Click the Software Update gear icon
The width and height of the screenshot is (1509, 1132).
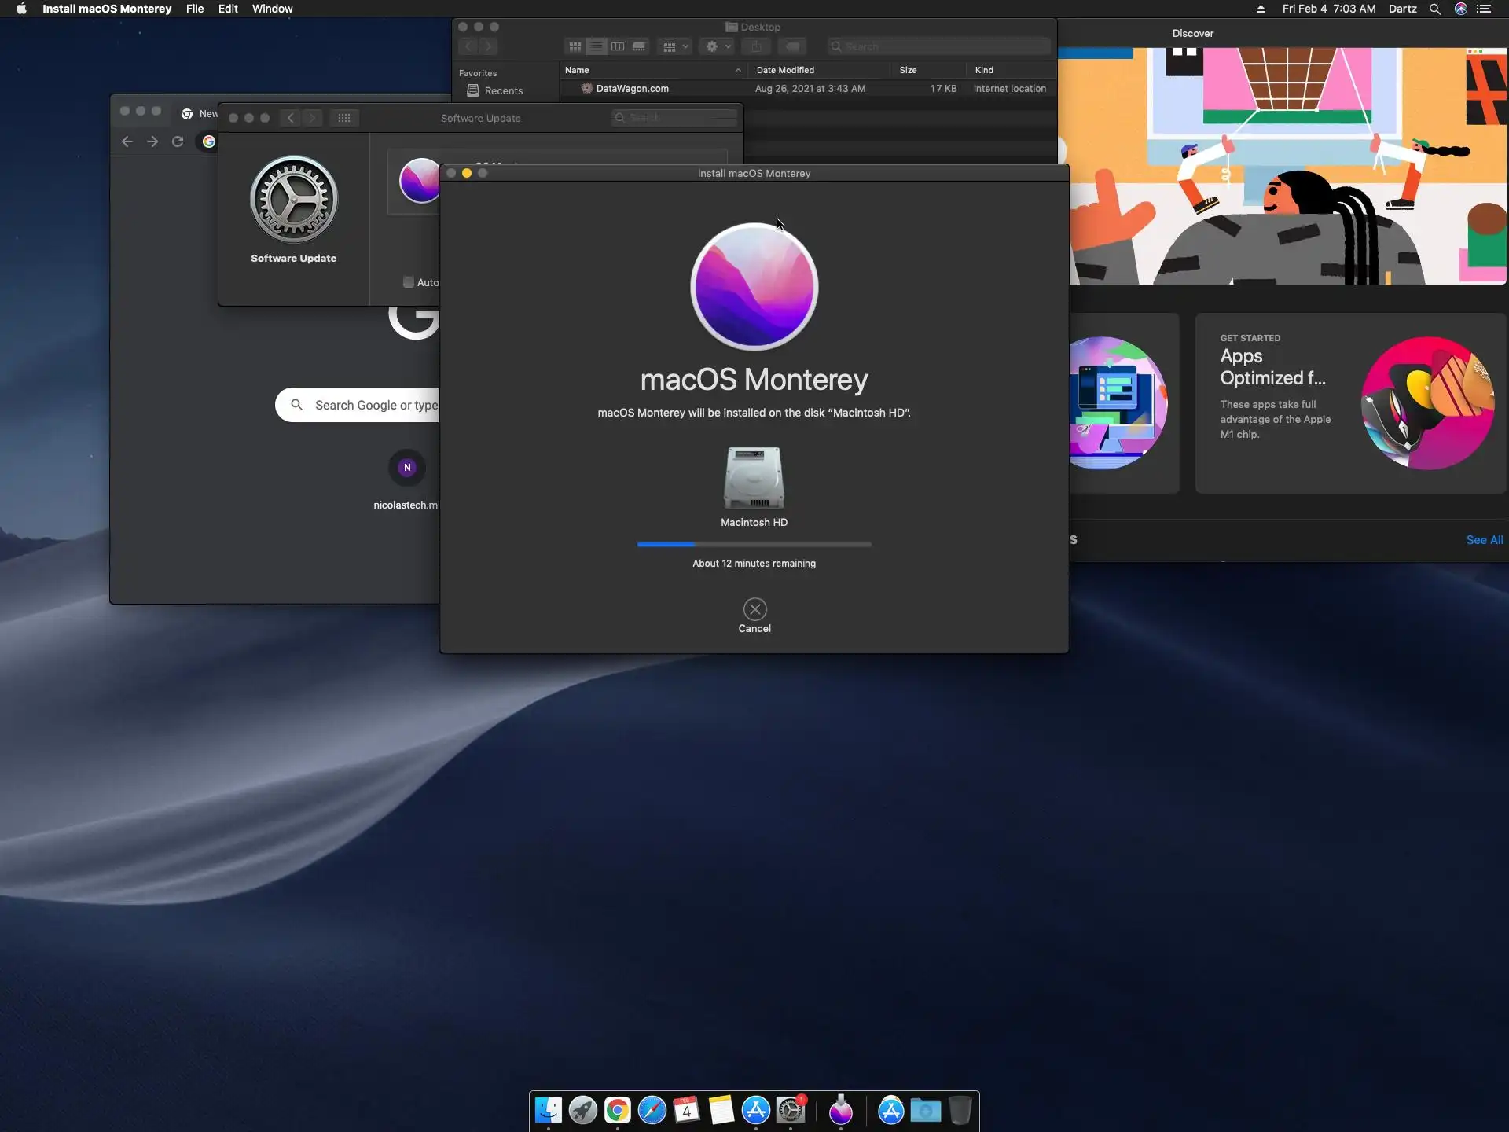click(293, 200)
